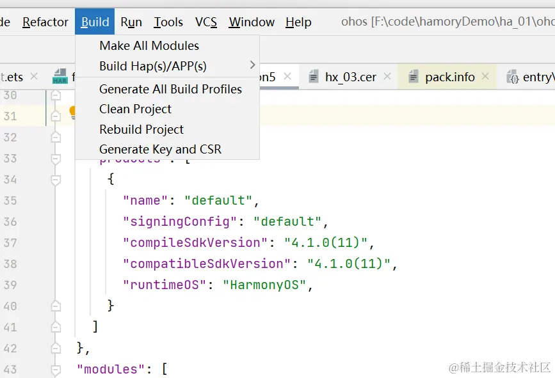
Task: Open the Tools menu
Action: pos(168,22)
